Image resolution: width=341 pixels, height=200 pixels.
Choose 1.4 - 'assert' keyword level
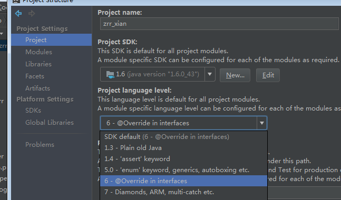tap(183, 159)
